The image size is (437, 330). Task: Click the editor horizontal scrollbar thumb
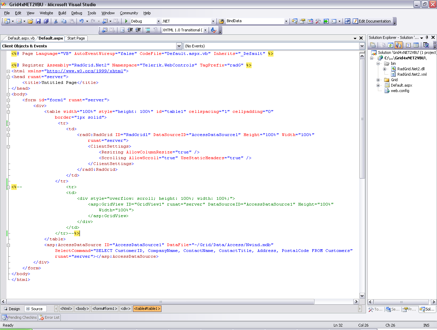[x=160, y=302]
